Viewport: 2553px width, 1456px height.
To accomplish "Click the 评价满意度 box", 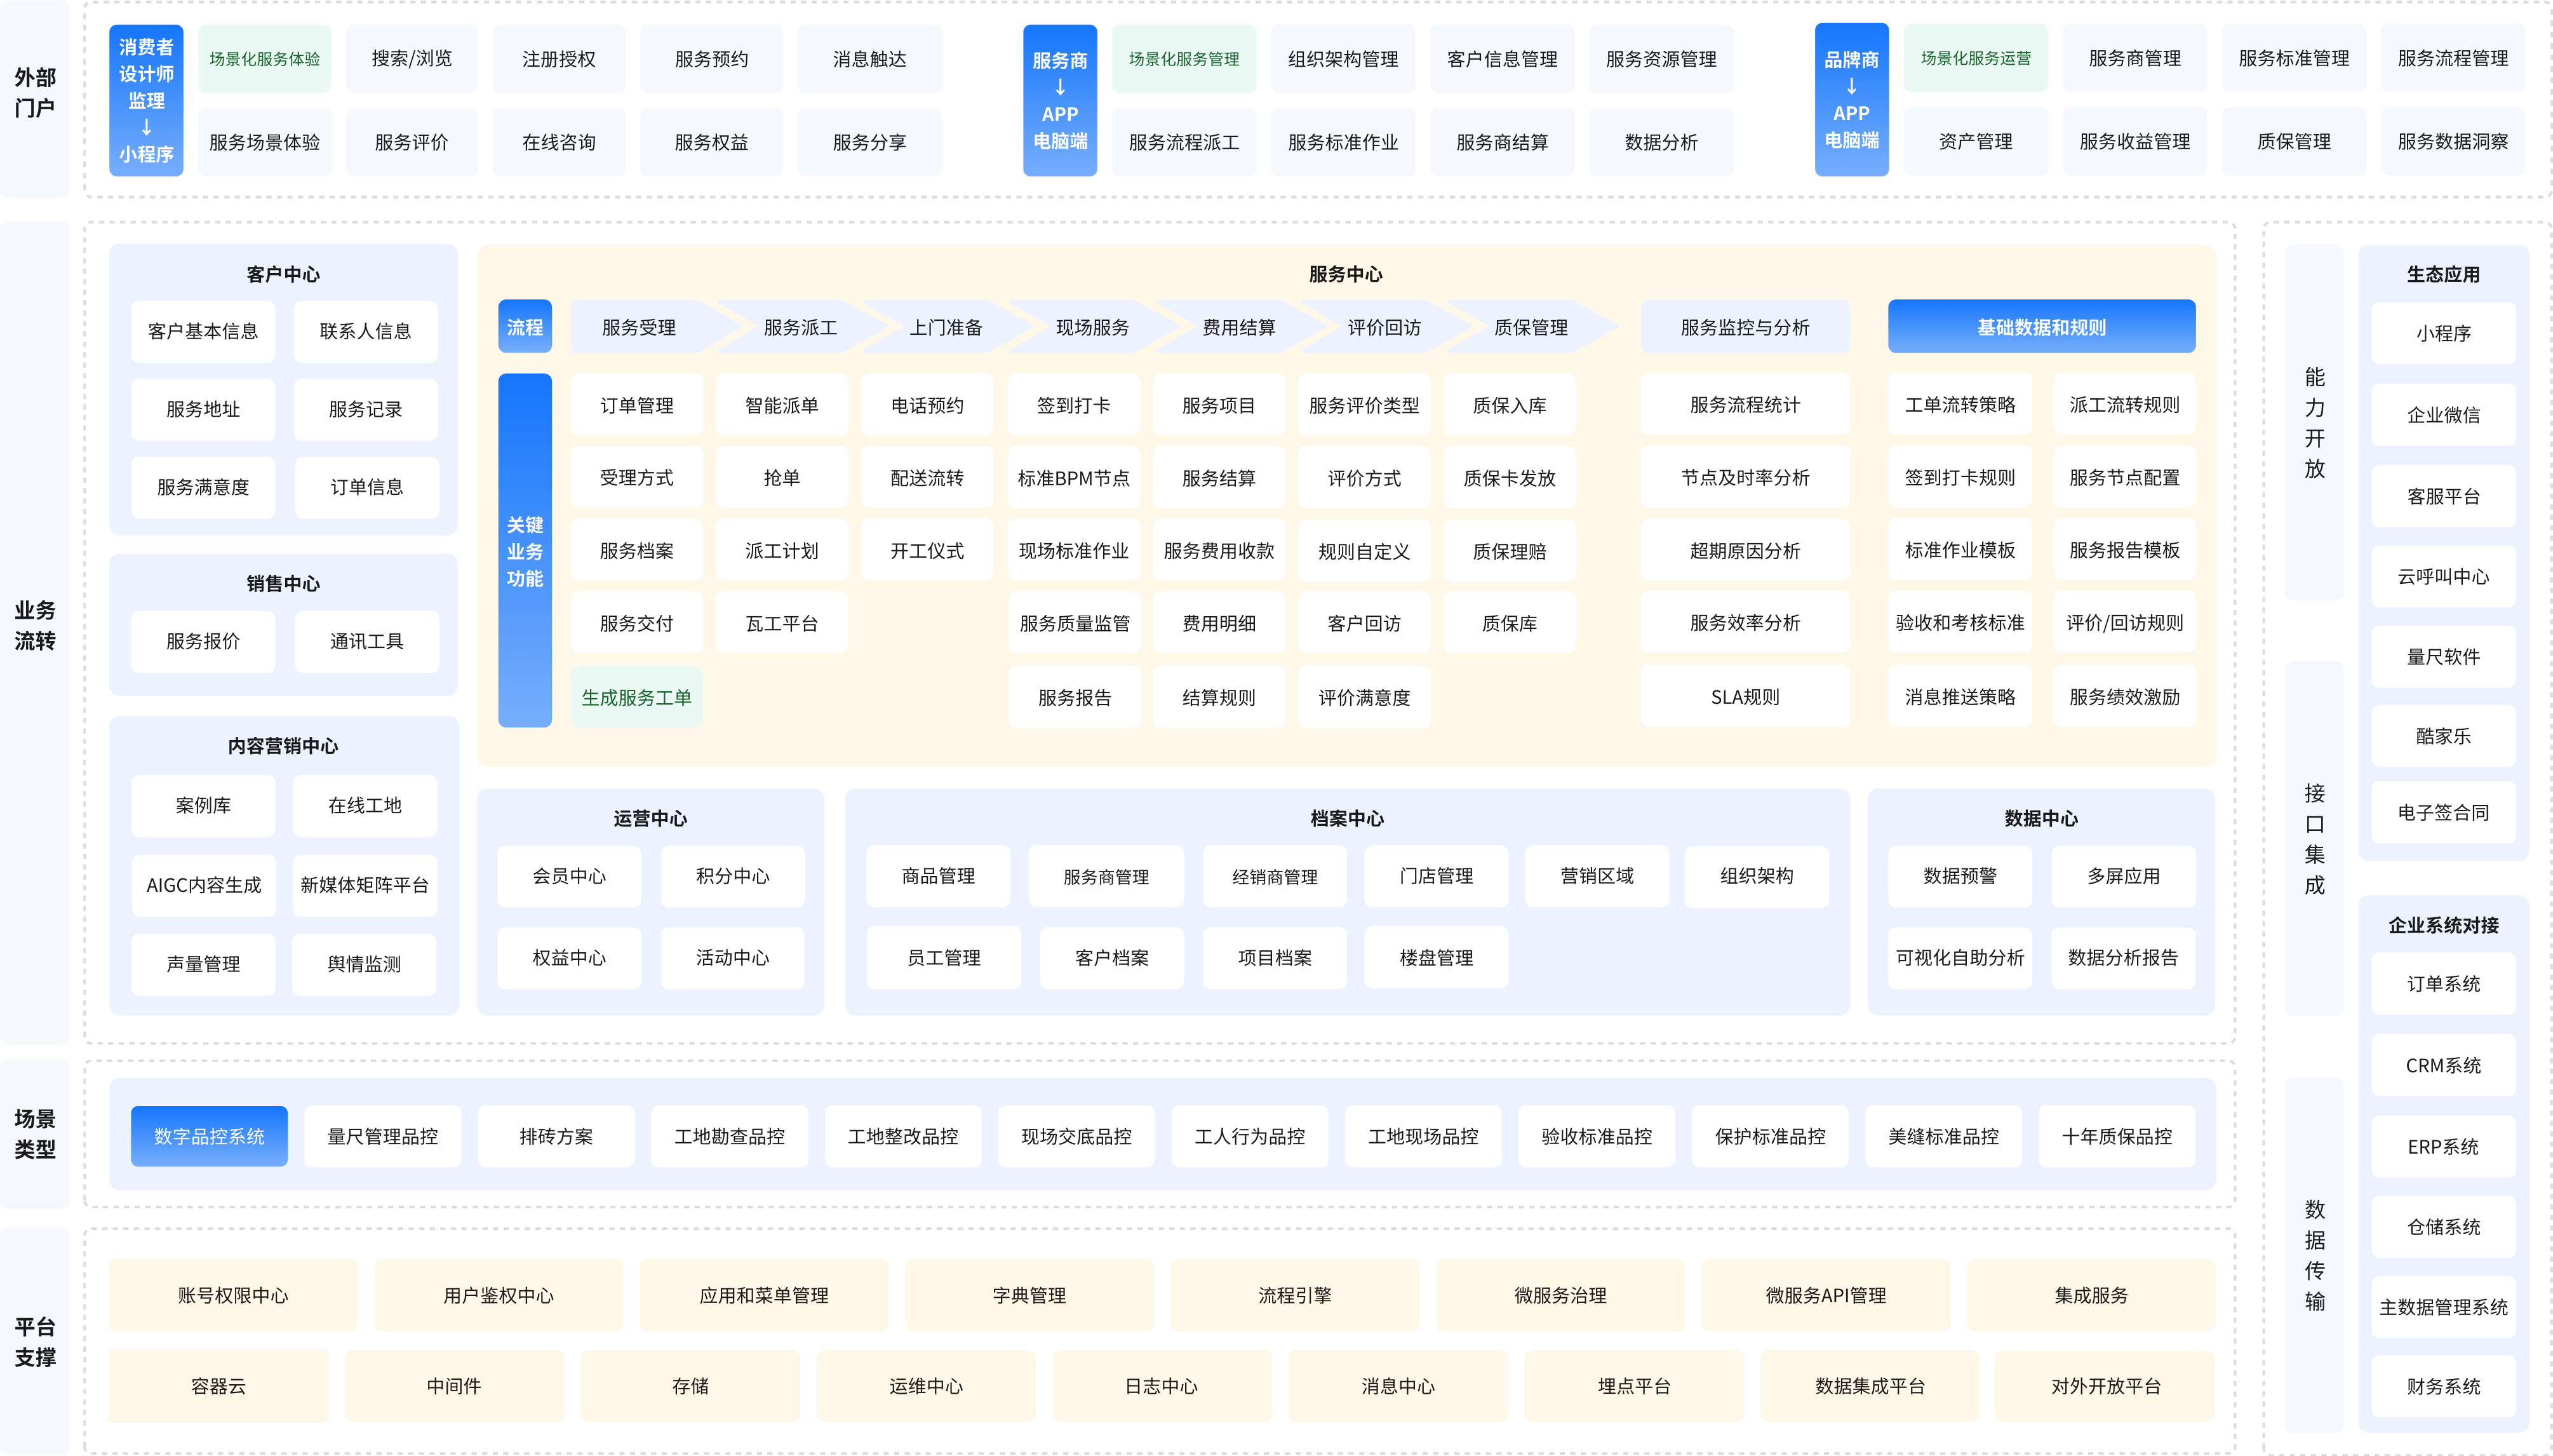I will pyautogui.click(x=1365, y=697).
